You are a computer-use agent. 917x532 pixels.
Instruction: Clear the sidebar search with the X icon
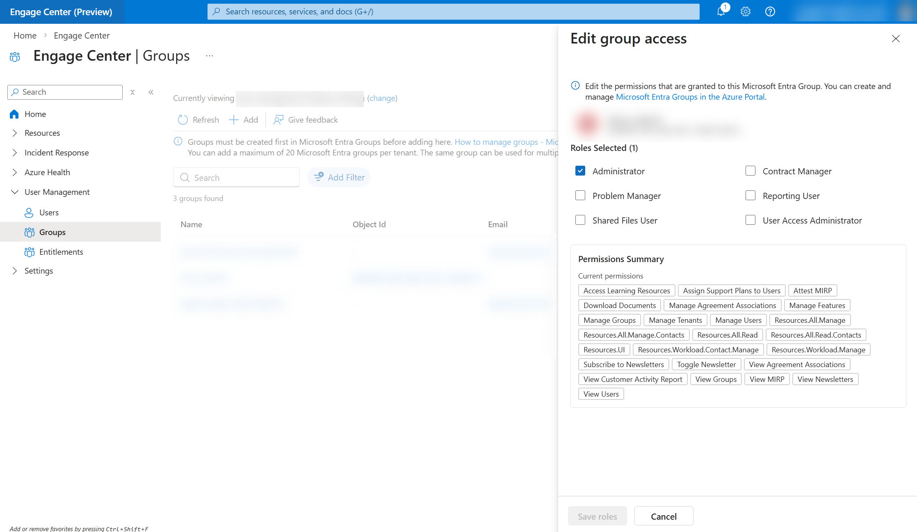point(132,92)
